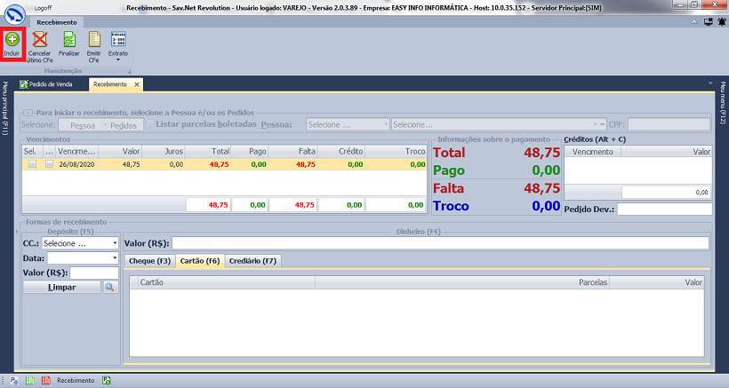The height and width of the screenshot is (388, 729).
Task: Switch to the Crediário (F7) tab
Action: point(253,261)
